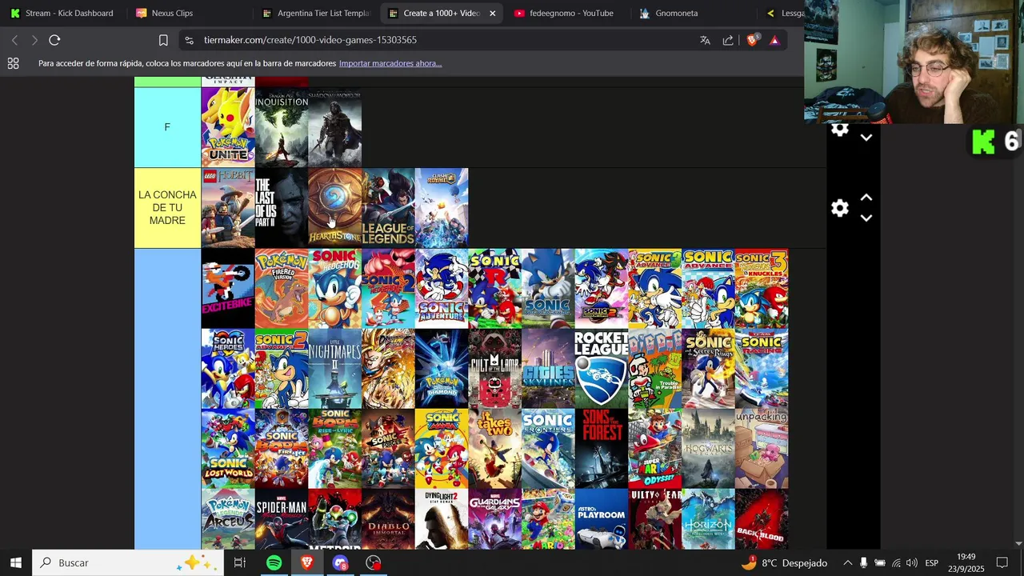Viewport: 1024px width, 576px height.
Task: View site information icon in address bar
Action: point(188,40)
